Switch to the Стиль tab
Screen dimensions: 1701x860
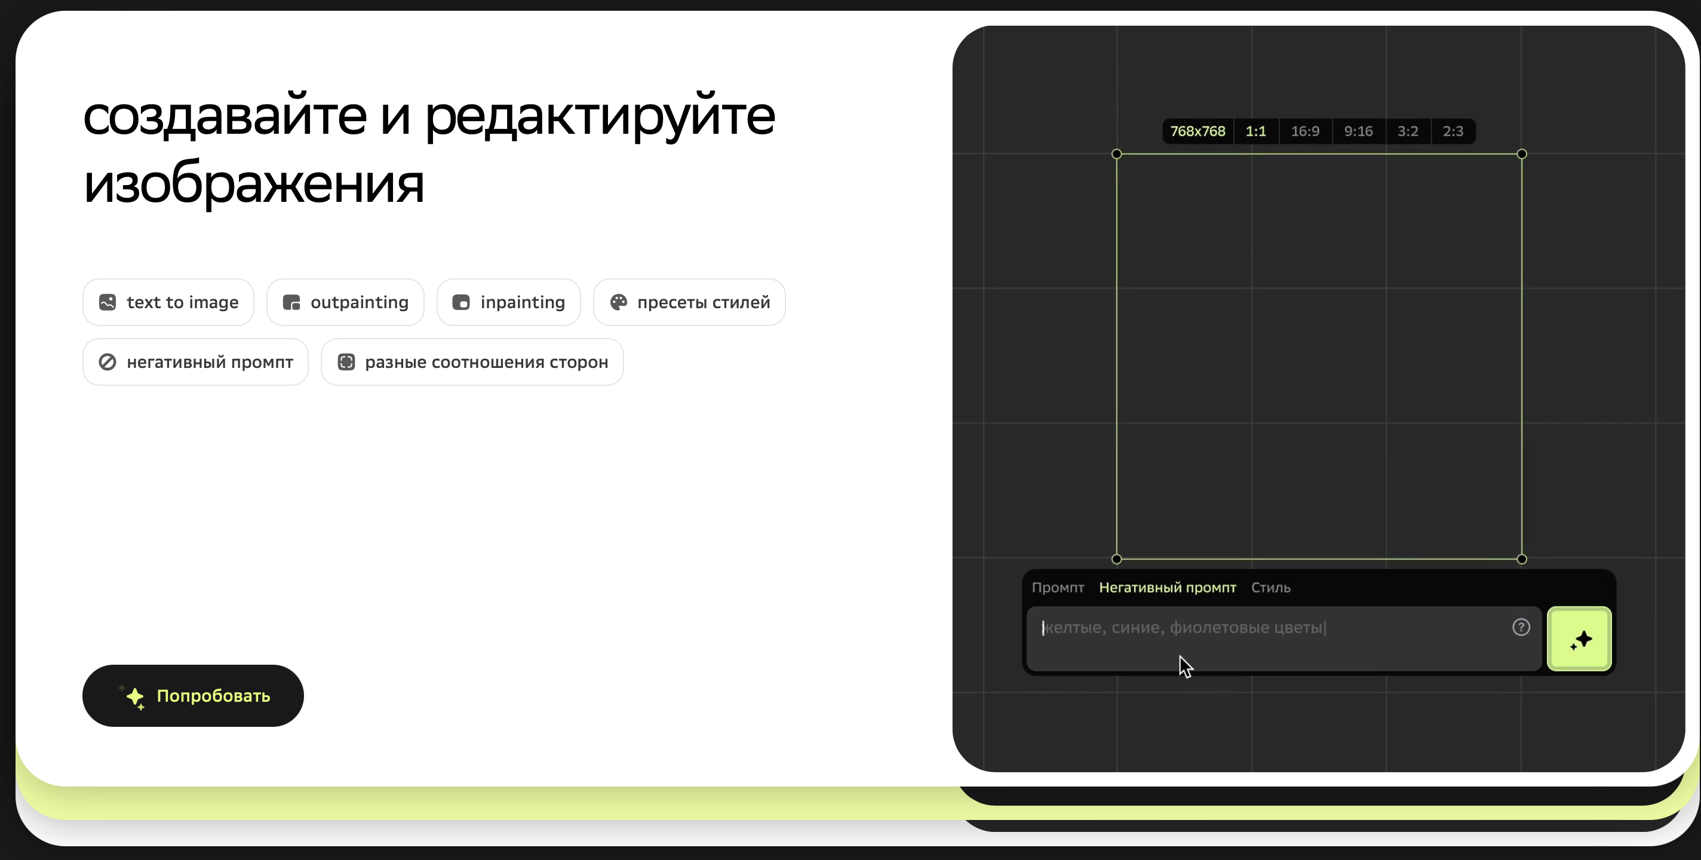pos(1270,588)
